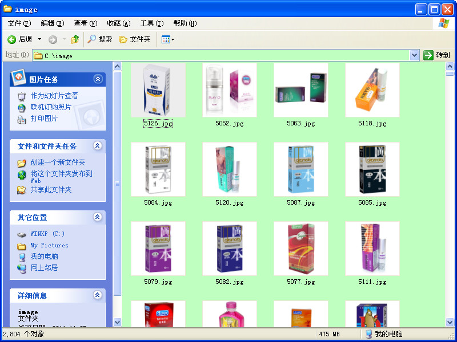The width and height of the screenshot is (457, 342).
Task: Click the 联机订购照片 link
Action: click(51, 107)
